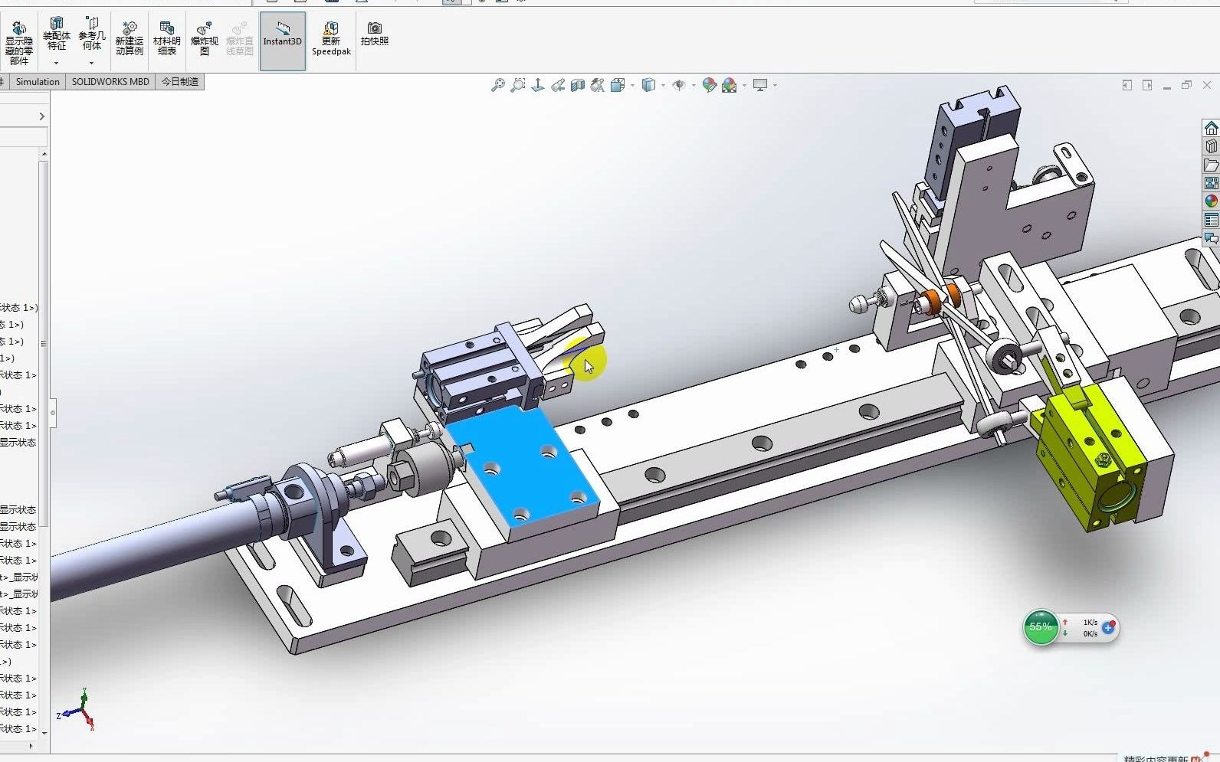Toggle the Instant3D button
1220x762 pixels.
click(x=283, y=41)
